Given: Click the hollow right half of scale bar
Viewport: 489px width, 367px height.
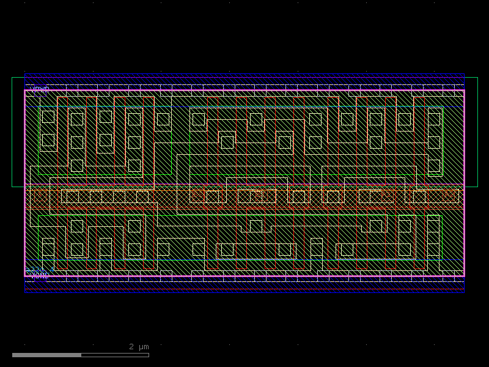Looking at the screenshot, I should (115, 355).
